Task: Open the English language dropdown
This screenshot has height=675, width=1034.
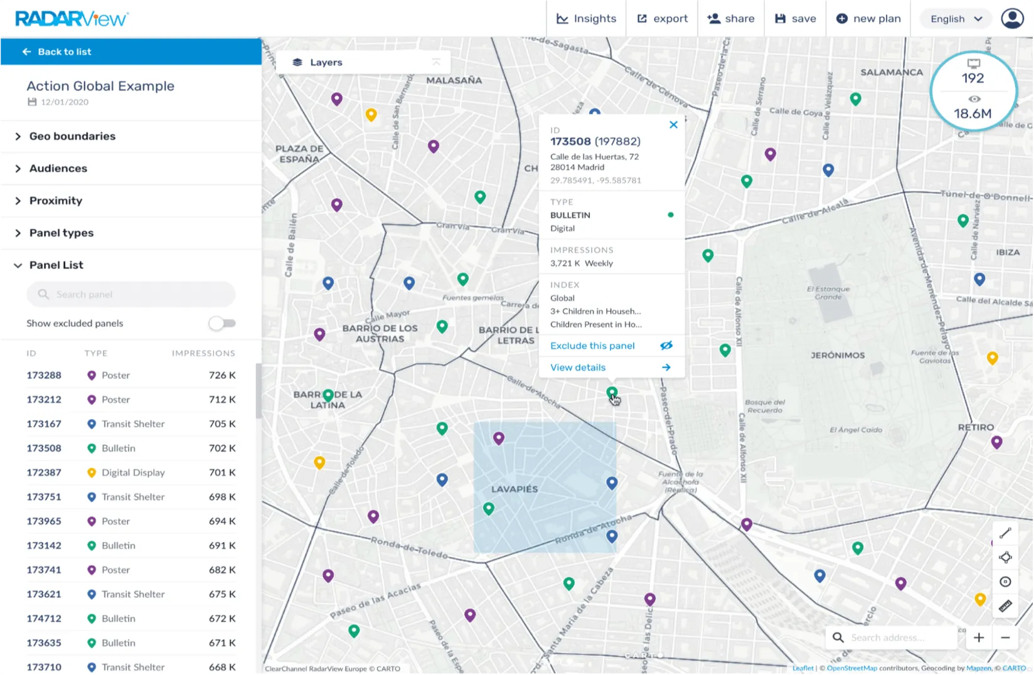Action: (x=956, y=19)
